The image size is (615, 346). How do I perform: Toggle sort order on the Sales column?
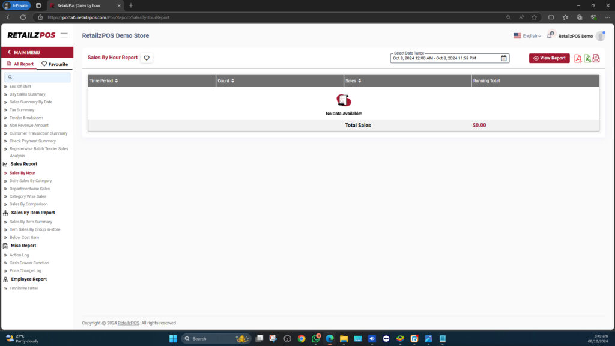(359, 80)
